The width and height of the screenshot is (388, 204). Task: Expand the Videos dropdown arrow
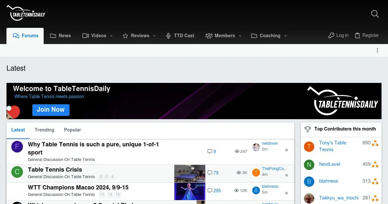pos(111,36)
